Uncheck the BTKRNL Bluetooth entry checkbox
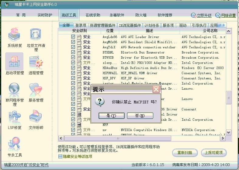This screenshot has height=170, width=239. point(73,53)
